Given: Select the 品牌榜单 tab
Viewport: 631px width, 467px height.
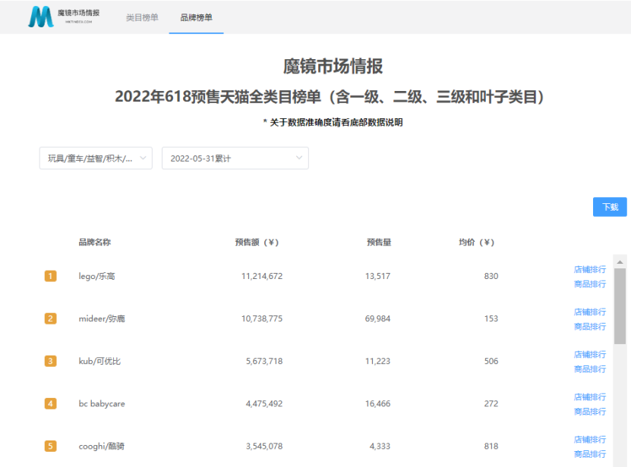Looking at the screenshot, I should click(x=196, y=15).
